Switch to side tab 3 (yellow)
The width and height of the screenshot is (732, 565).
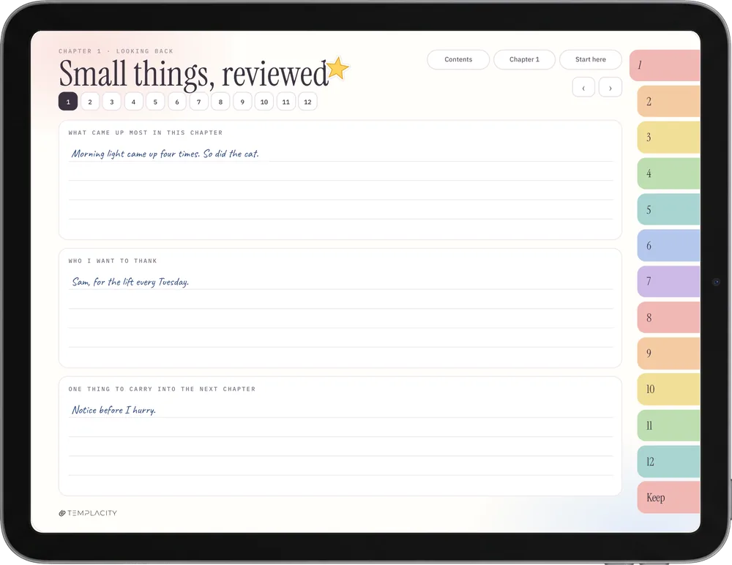pos(668,138)
